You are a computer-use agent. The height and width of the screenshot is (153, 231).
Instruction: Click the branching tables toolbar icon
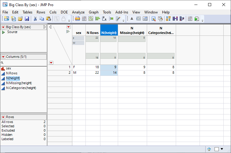[x=182, y=19]
